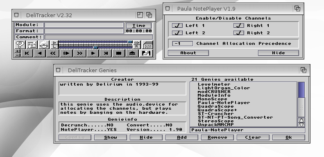Select LightOrgan_Color in the genies list
The width and height of the screenshot is (324, 157).
click(243, 88)
